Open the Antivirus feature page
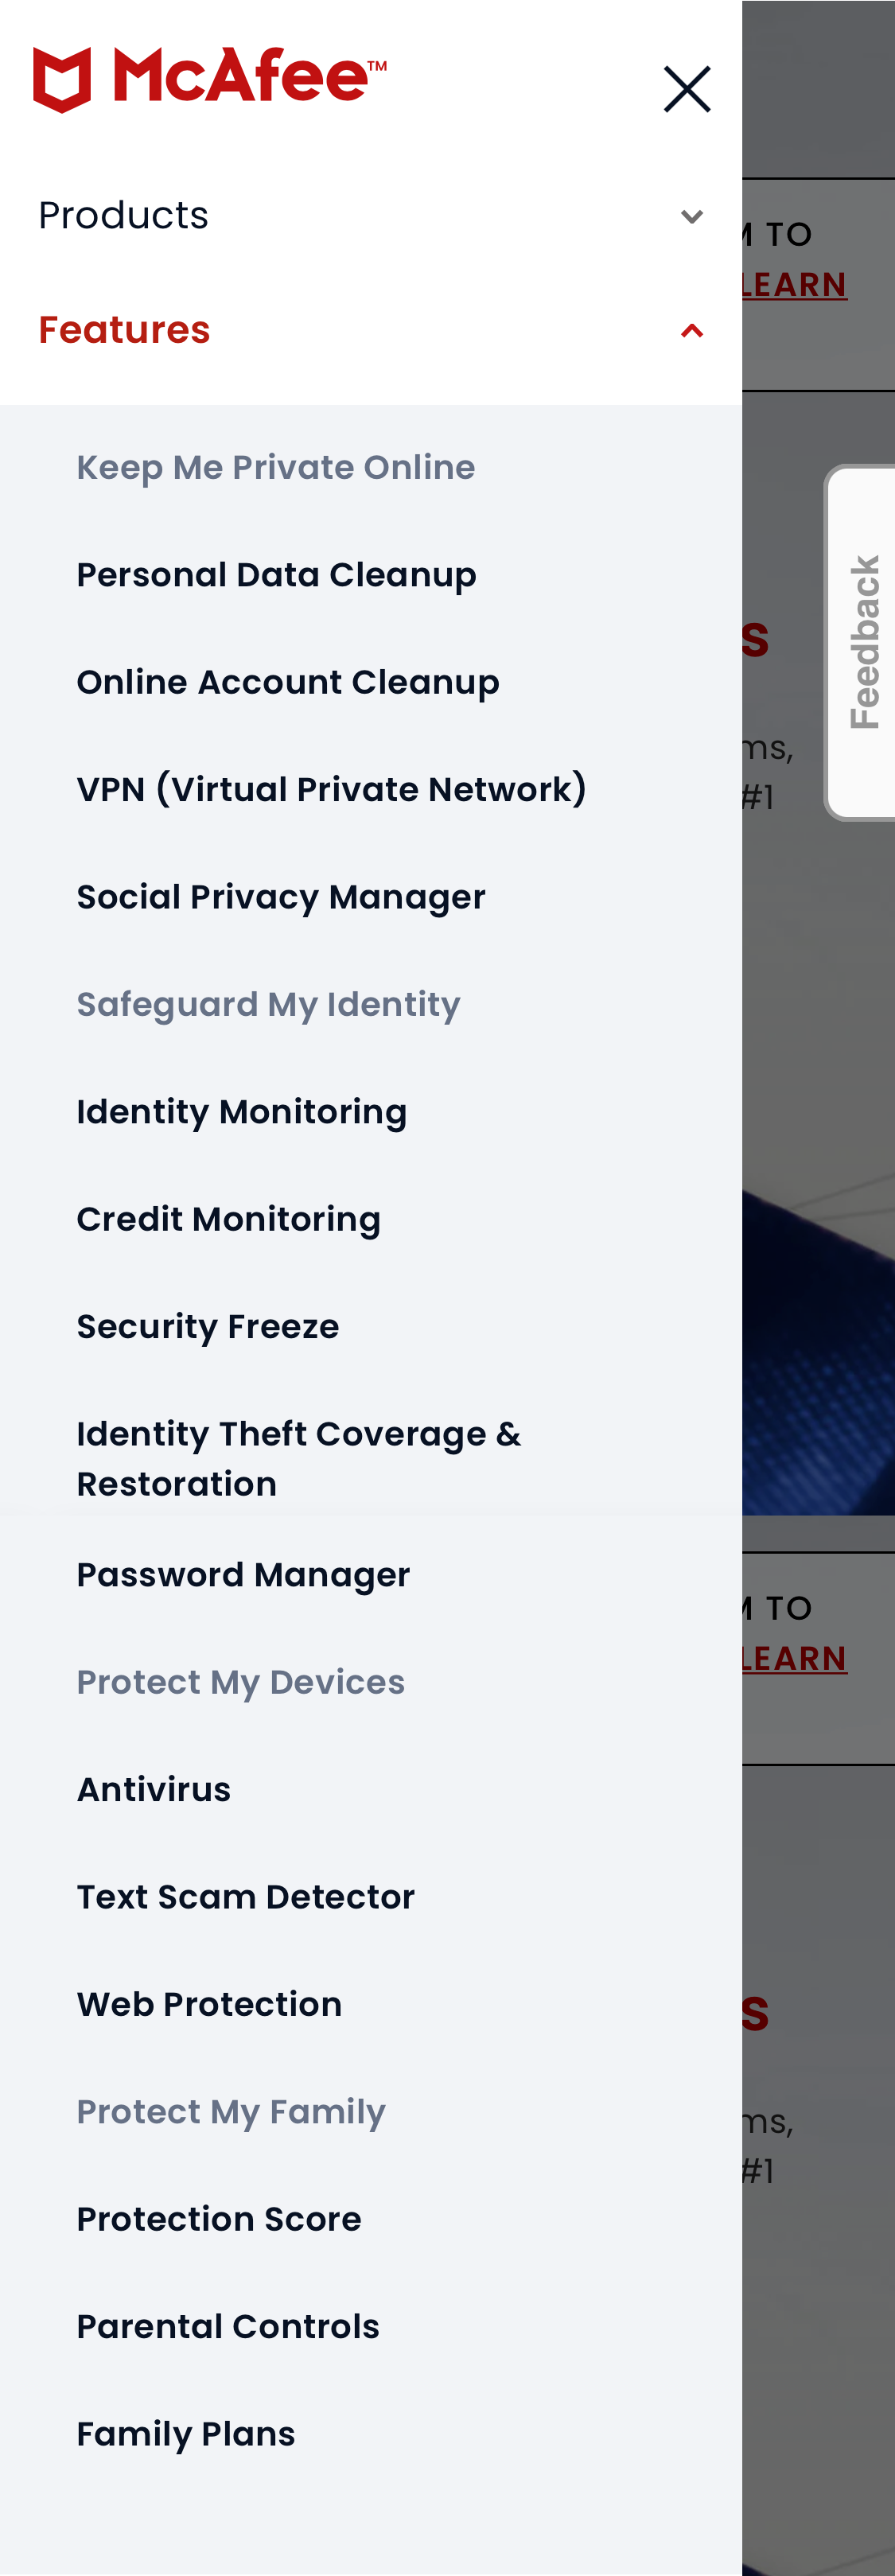This screenshot has width=895, height=2576. [x=153, y=1790]
